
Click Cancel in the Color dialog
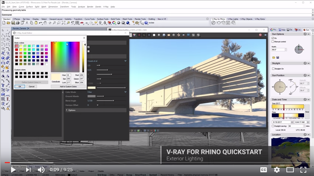click(x=32, y=86)
